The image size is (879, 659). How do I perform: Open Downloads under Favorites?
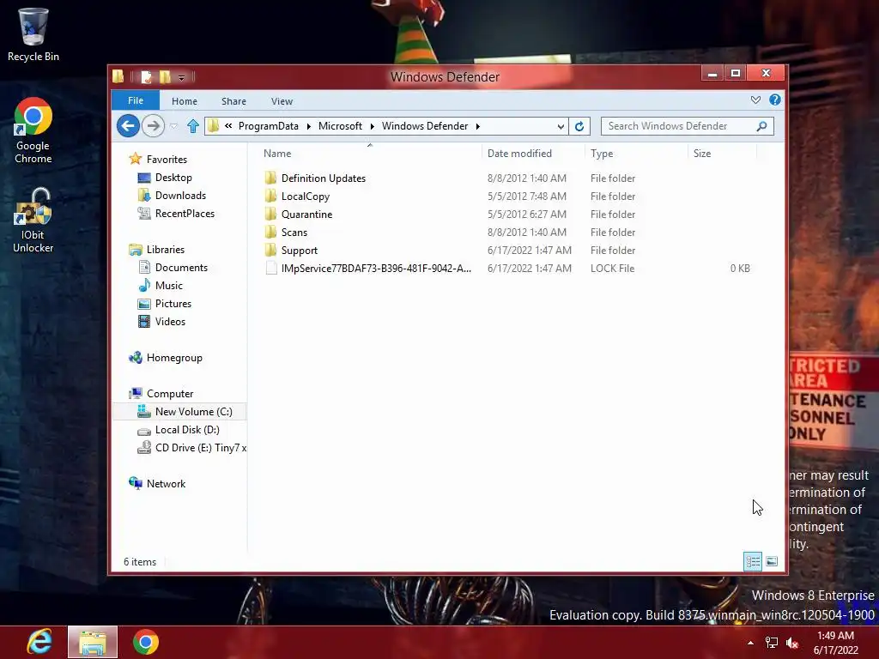click(180, 195)
